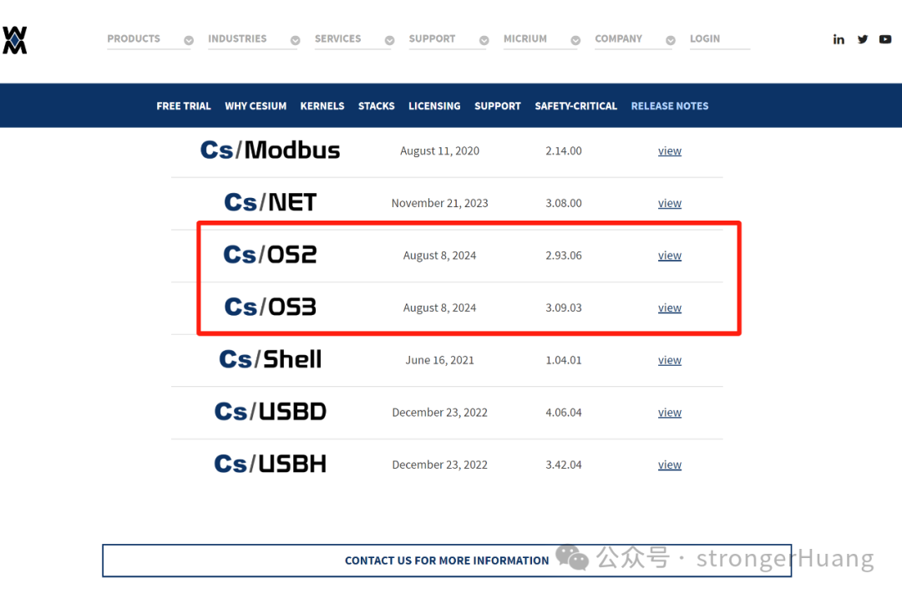
Task: View release notes for Cs/Shell
Action: [x=670, y=360]
